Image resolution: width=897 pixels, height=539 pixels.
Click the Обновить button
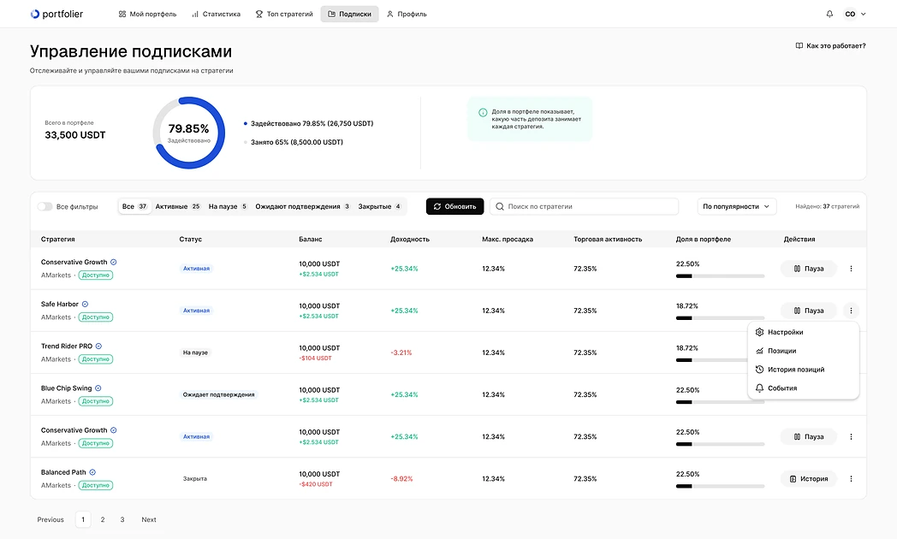[x=454, y=206]
